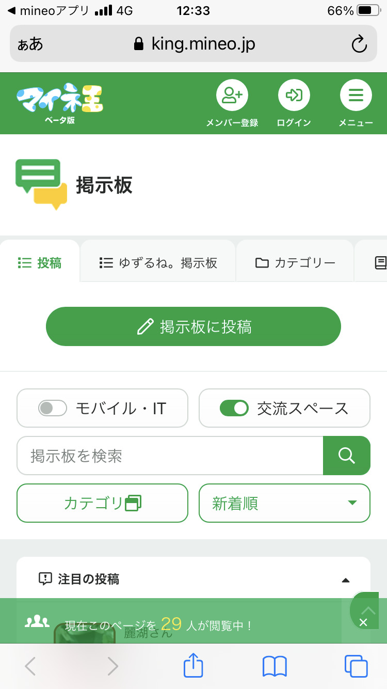Open the hamburger menu icon

point(356,96)
